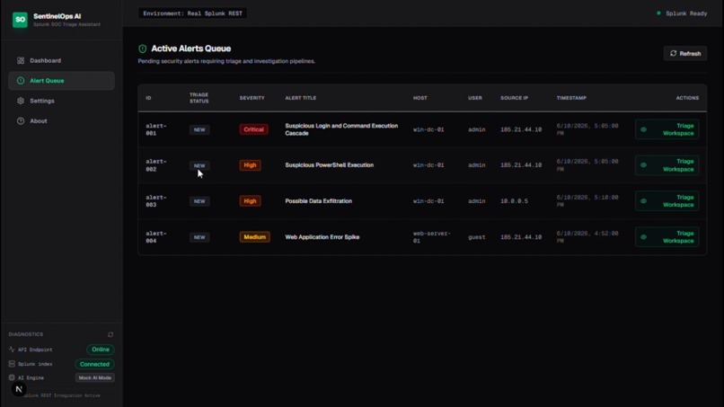Click the Triage Status column header
The image size is (724, 407).
tap(199, 98)
